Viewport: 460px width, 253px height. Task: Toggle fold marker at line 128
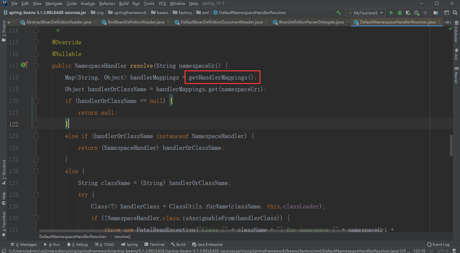coord(36,194)
